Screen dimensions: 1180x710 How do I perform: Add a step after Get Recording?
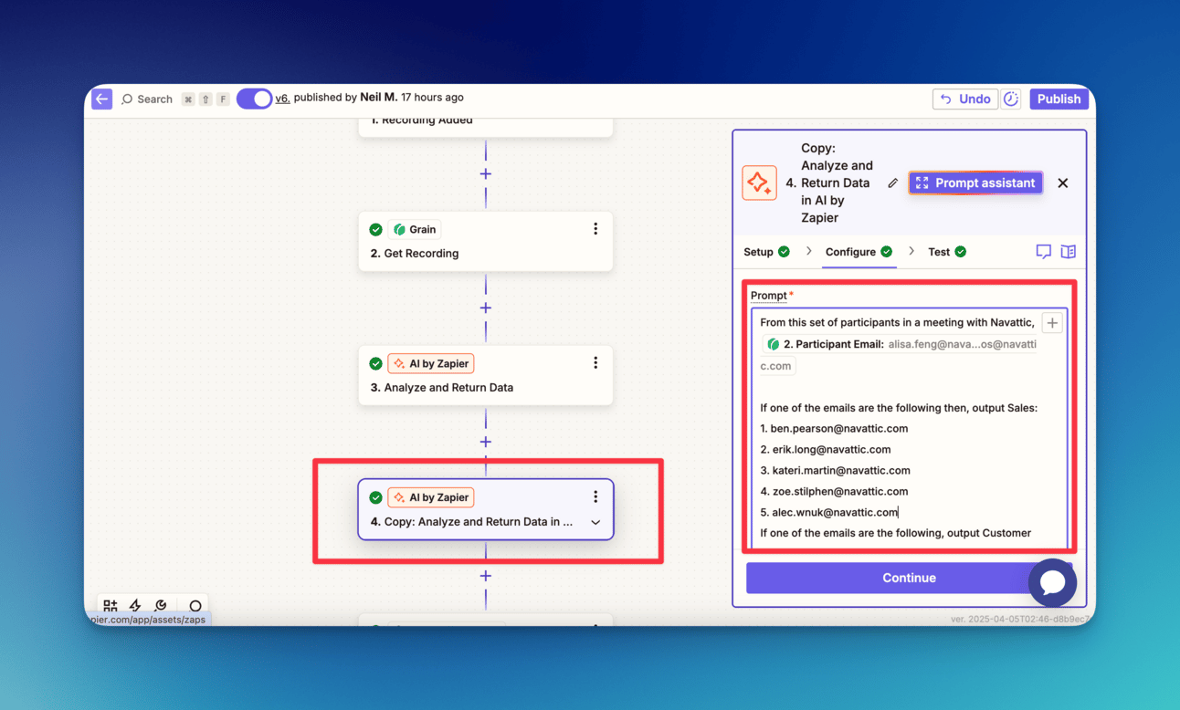coord(485,308)
